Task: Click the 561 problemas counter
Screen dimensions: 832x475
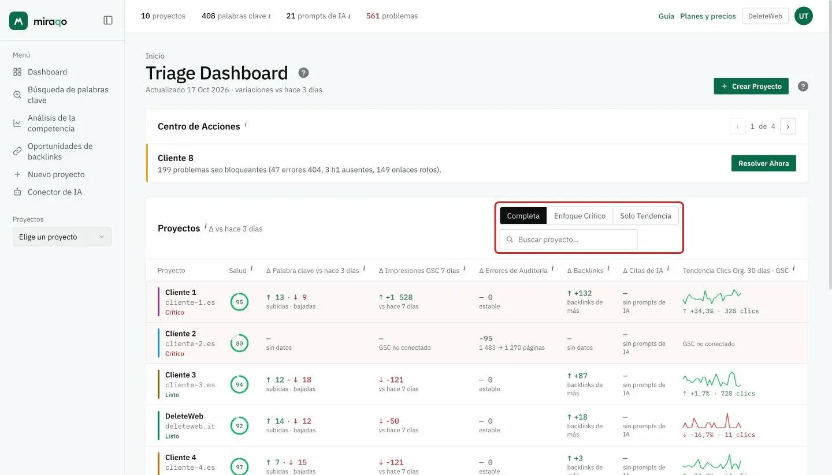Action: [392, 16]
